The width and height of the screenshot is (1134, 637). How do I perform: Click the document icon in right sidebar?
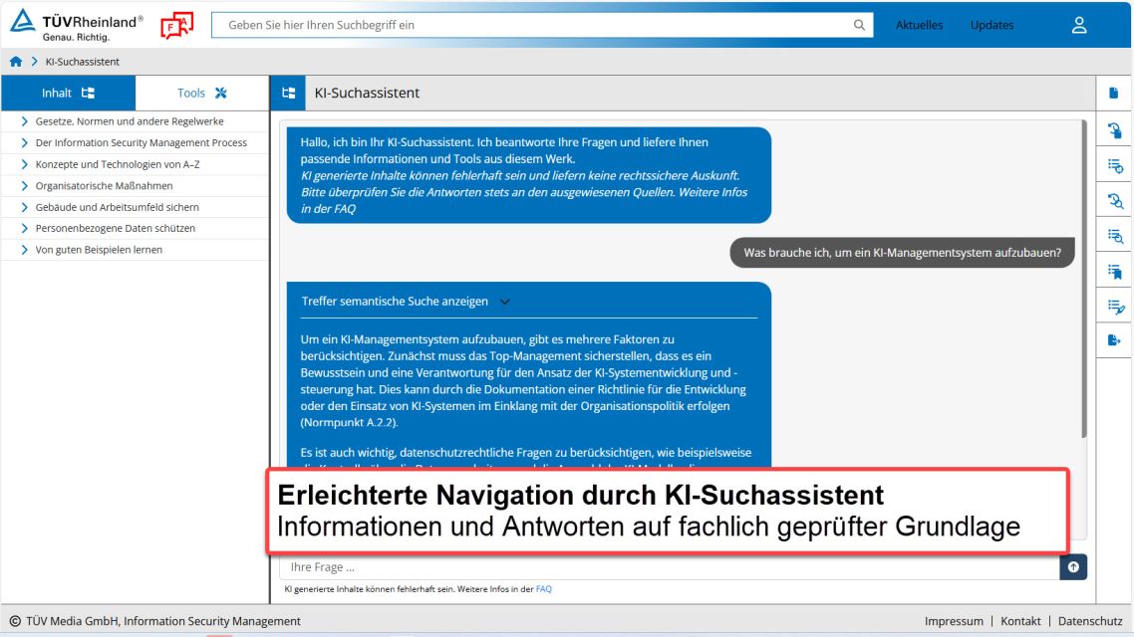coord(1114,94)
